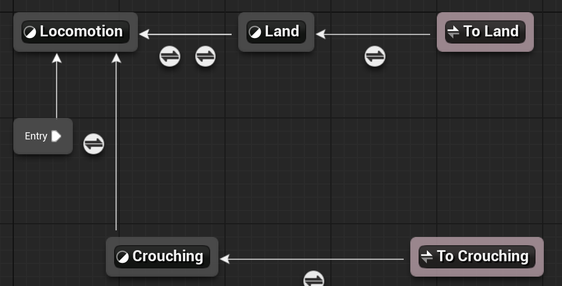Click the alias icon in To Land node
This screenshot has width=562, height=286.
pos(453,32)
